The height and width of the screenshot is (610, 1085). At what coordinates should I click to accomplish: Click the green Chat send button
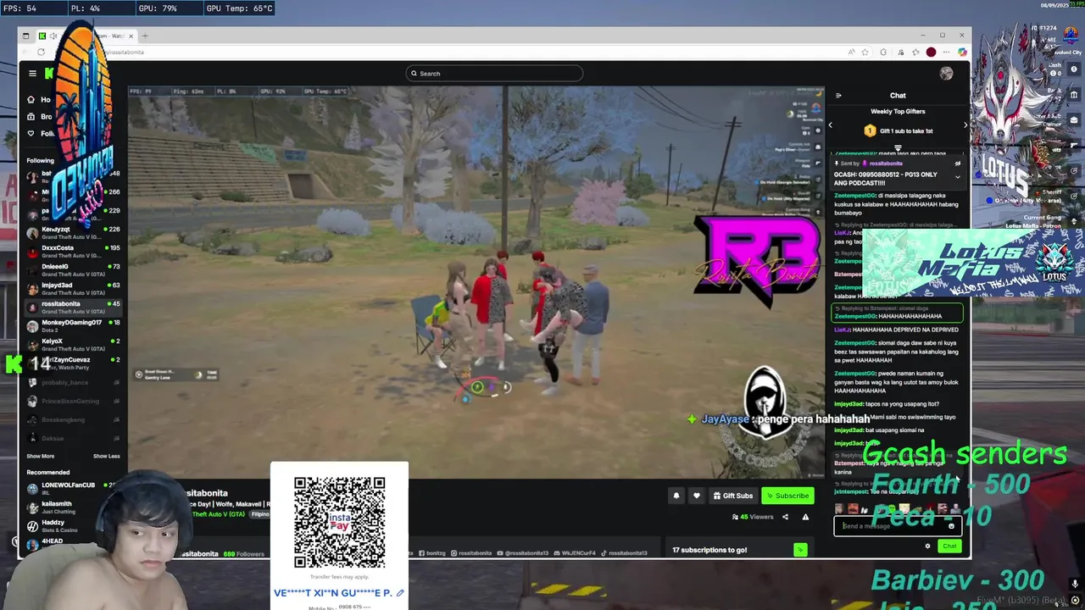[x=949, y=546]
